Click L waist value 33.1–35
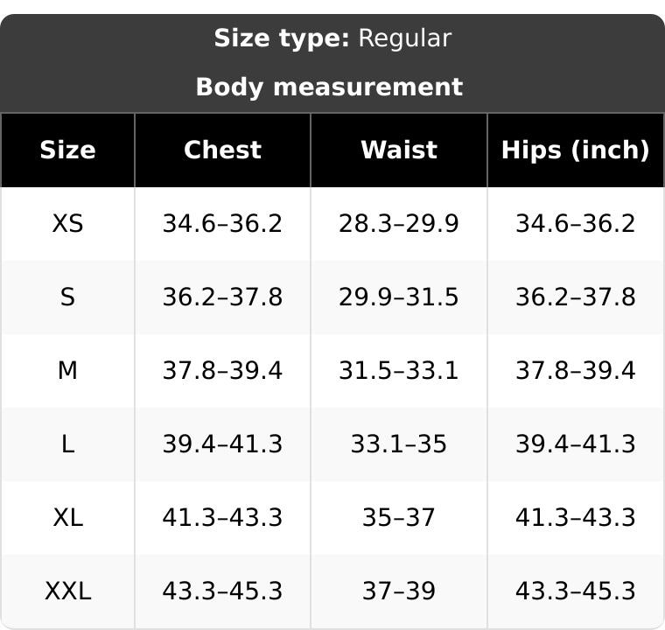665x630 pixels. [399, 444]
